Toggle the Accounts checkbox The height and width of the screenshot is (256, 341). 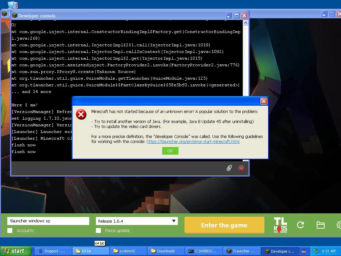tap(10, 231)
